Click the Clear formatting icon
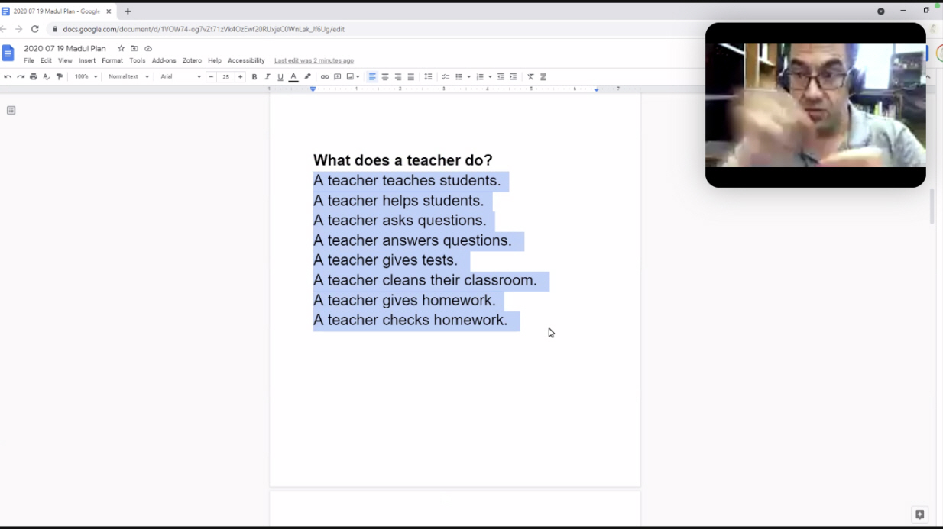The width and height of the screenshot is (943, 529). click(x=530, y=77)
